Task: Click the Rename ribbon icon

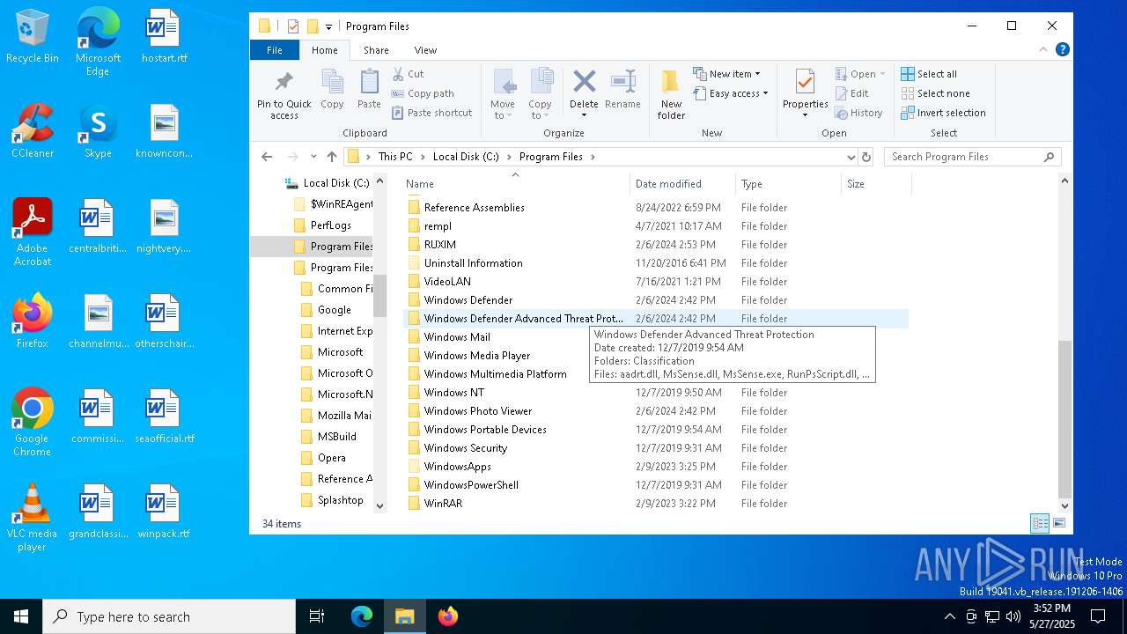Action: click(622, 89)
